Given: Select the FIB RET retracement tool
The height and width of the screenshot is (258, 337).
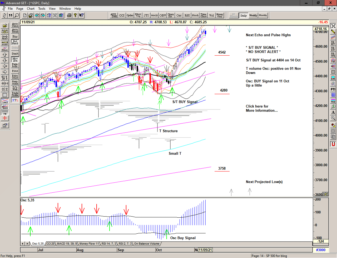Looking at the screenshot, I should (333, 43).
